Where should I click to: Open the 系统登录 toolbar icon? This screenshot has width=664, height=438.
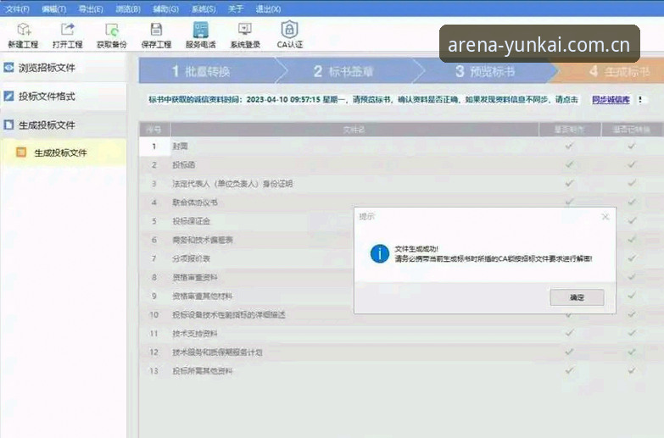pos(245,36)
